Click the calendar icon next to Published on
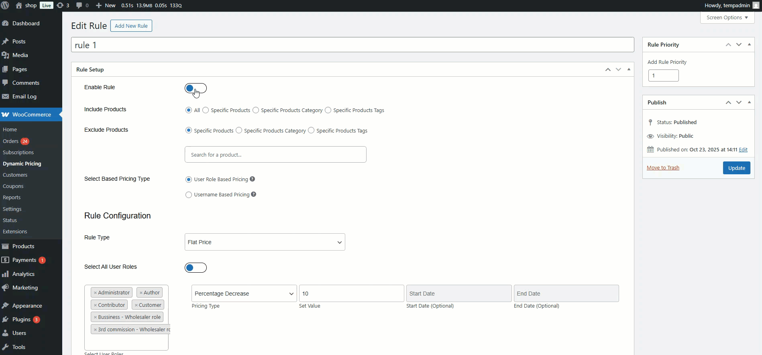 (650, 149)
